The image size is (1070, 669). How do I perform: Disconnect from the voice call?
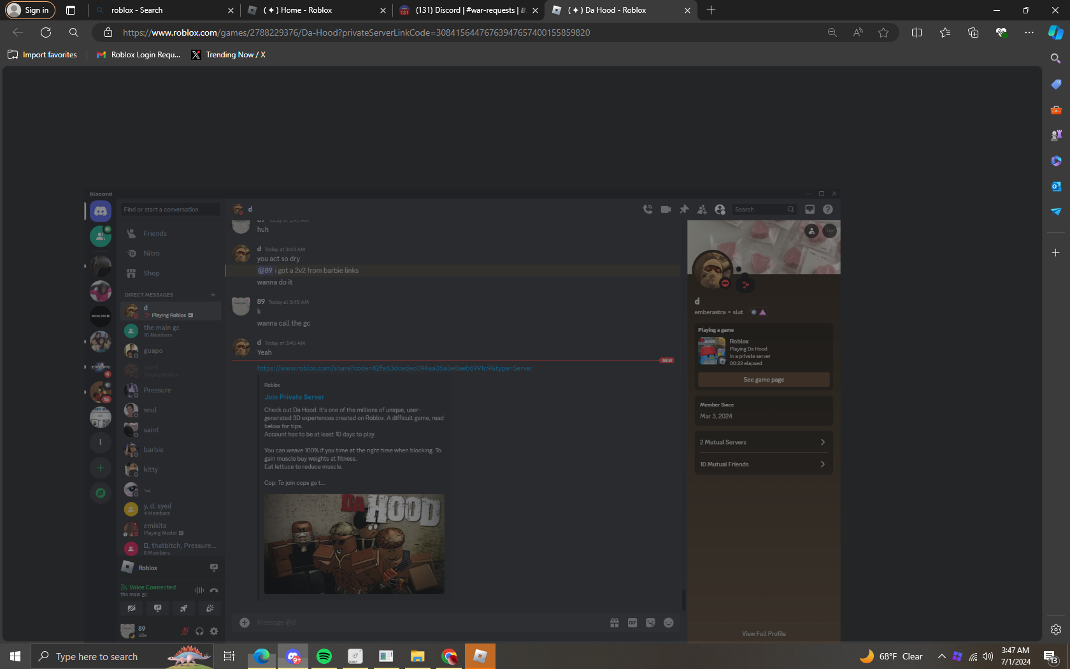click(x=214, y=591)
